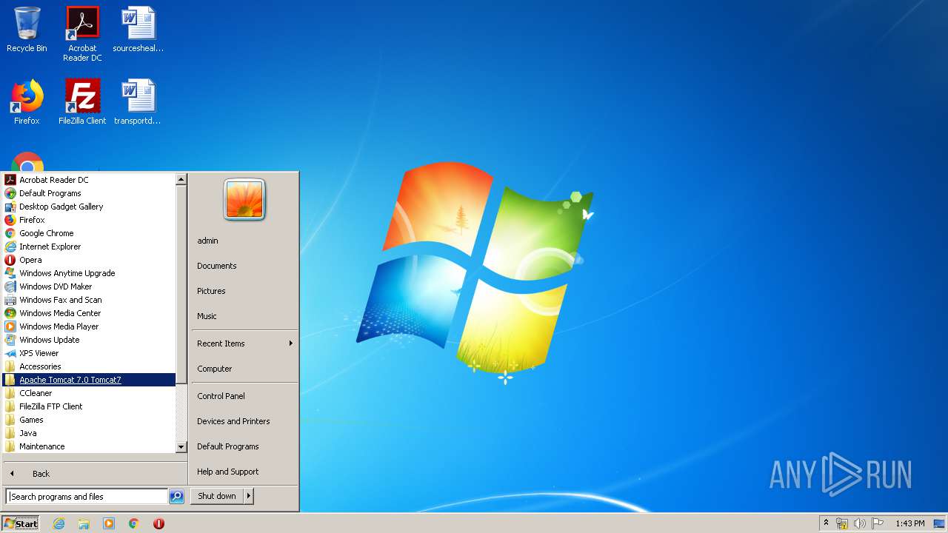Open Internet Explorer from the taskbar
The height and width of the screenshot is (533, 948).
click(59, 523)
